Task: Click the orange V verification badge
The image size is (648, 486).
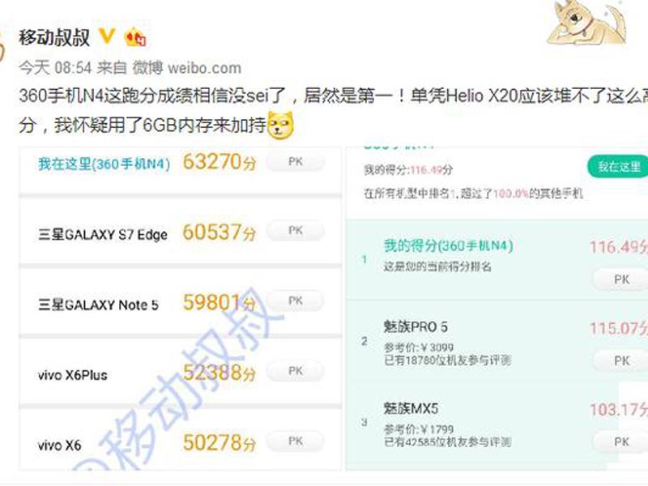Action: pos(107,36)
